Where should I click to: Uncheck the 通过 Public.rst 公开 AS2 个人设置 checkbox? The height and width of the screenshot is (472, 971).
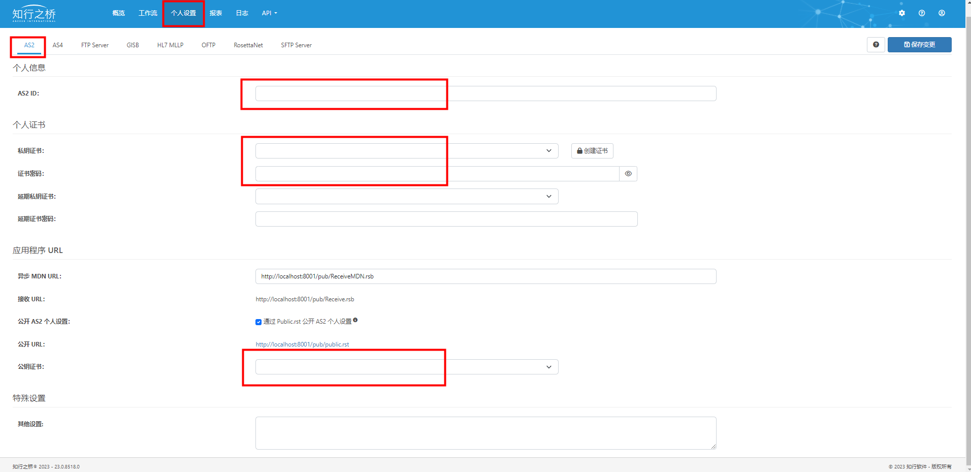(x=258, y=322)
